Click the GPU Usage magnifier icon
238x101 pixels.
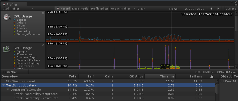[x=7, y=49]
